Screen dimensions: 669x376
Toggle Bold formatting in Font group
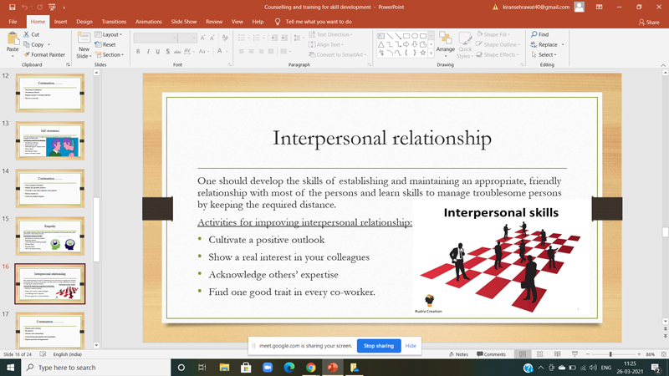(x=138, y=52)
